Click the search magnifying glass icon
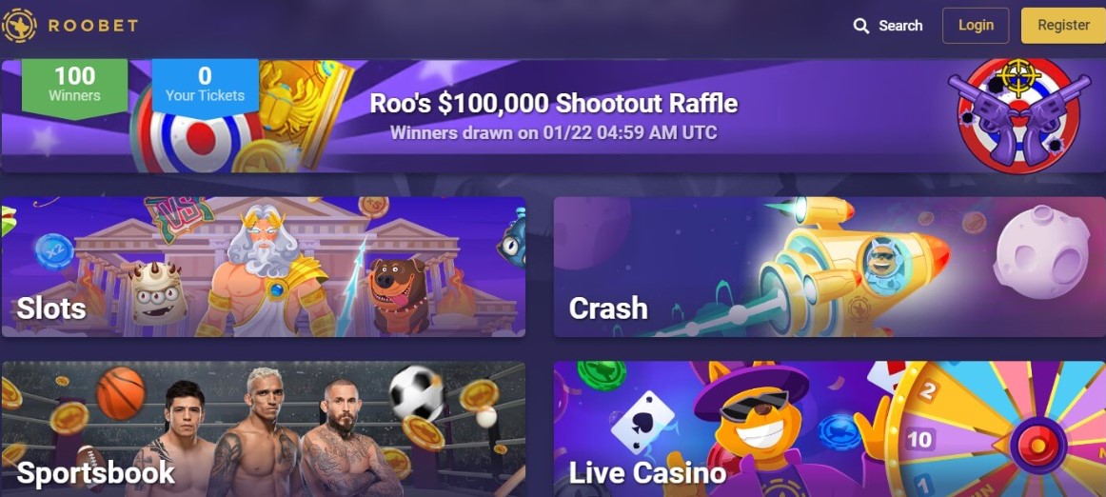This screenshot has width=1106, height=497. coord(860,26)
